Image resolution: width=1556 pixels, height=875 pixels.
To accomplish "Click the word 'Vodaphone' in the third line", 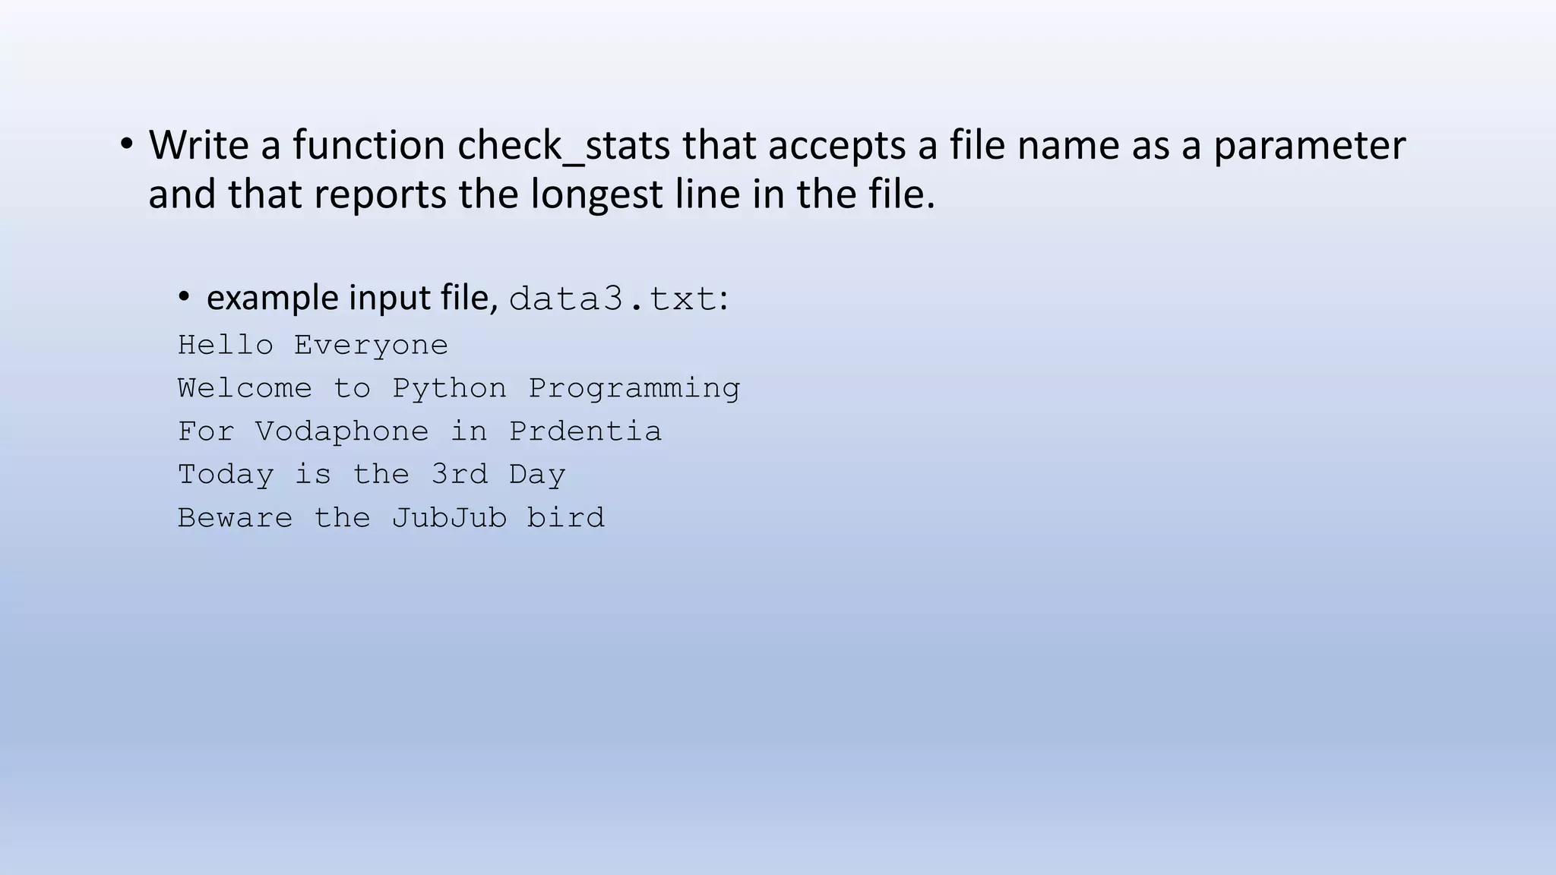I will click(x=342, y=432).
